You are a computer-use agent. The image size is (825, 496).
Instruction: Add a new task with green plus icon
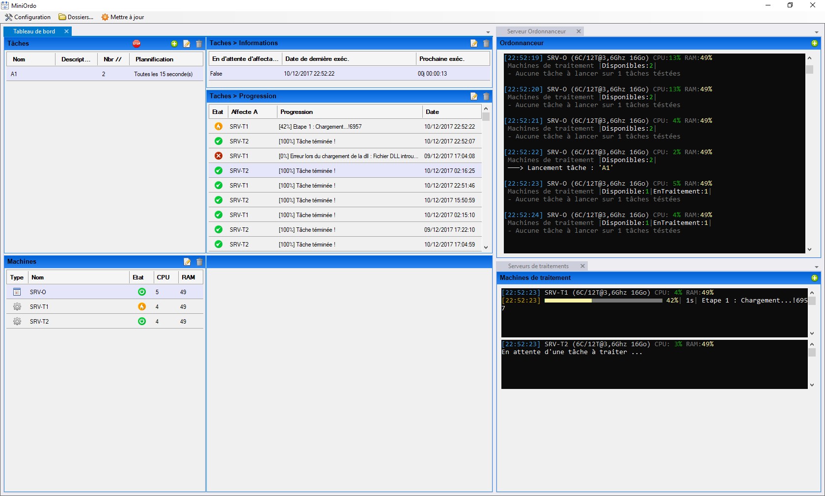pyautogui.click(x=174, y=44)
